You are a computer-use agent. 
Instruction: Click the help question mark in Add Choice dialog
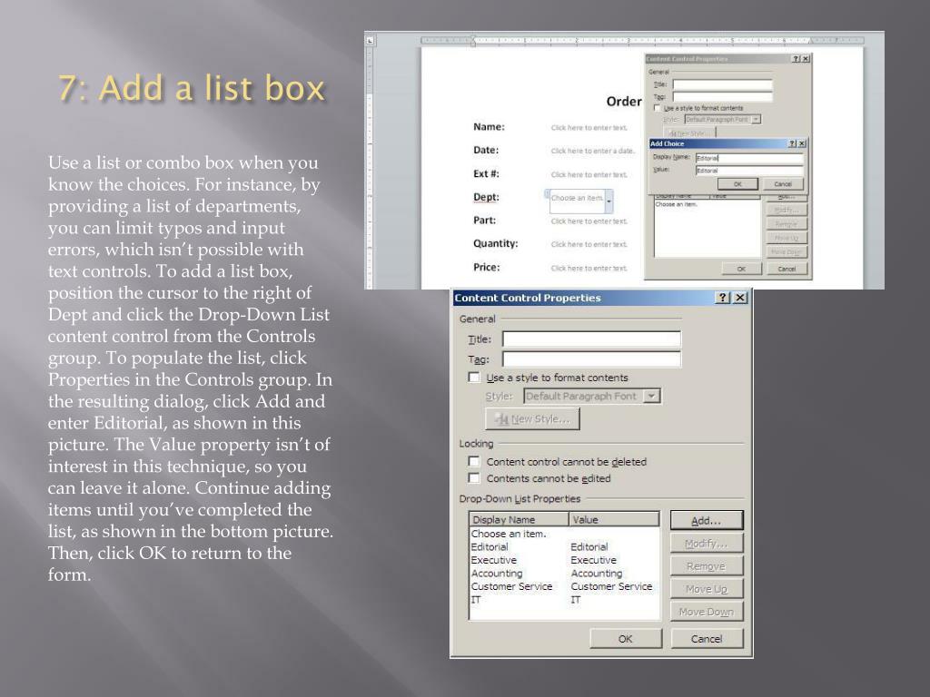point(792,143)
